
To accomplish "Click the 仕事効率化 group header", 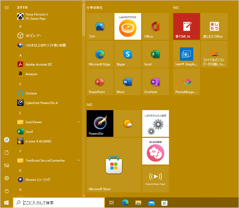I will click(x=95, y=8).
